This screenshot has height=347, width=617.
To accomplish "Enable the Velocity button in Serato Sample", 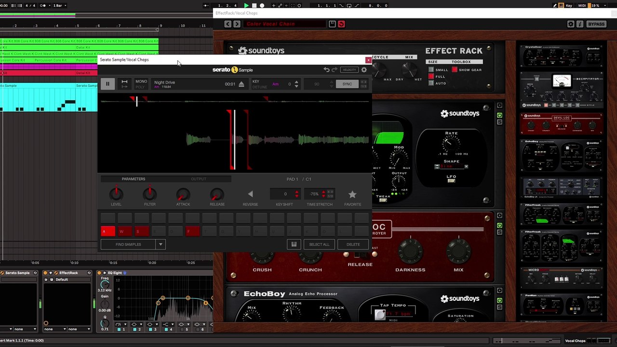I will click(x=349, y=70).
